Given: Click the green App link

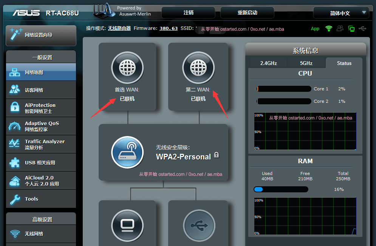Looking at the screenshot, I should point(315,29).
